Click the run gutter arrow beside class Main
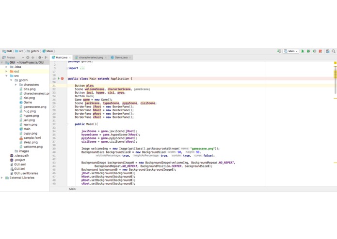 point(59,79)
